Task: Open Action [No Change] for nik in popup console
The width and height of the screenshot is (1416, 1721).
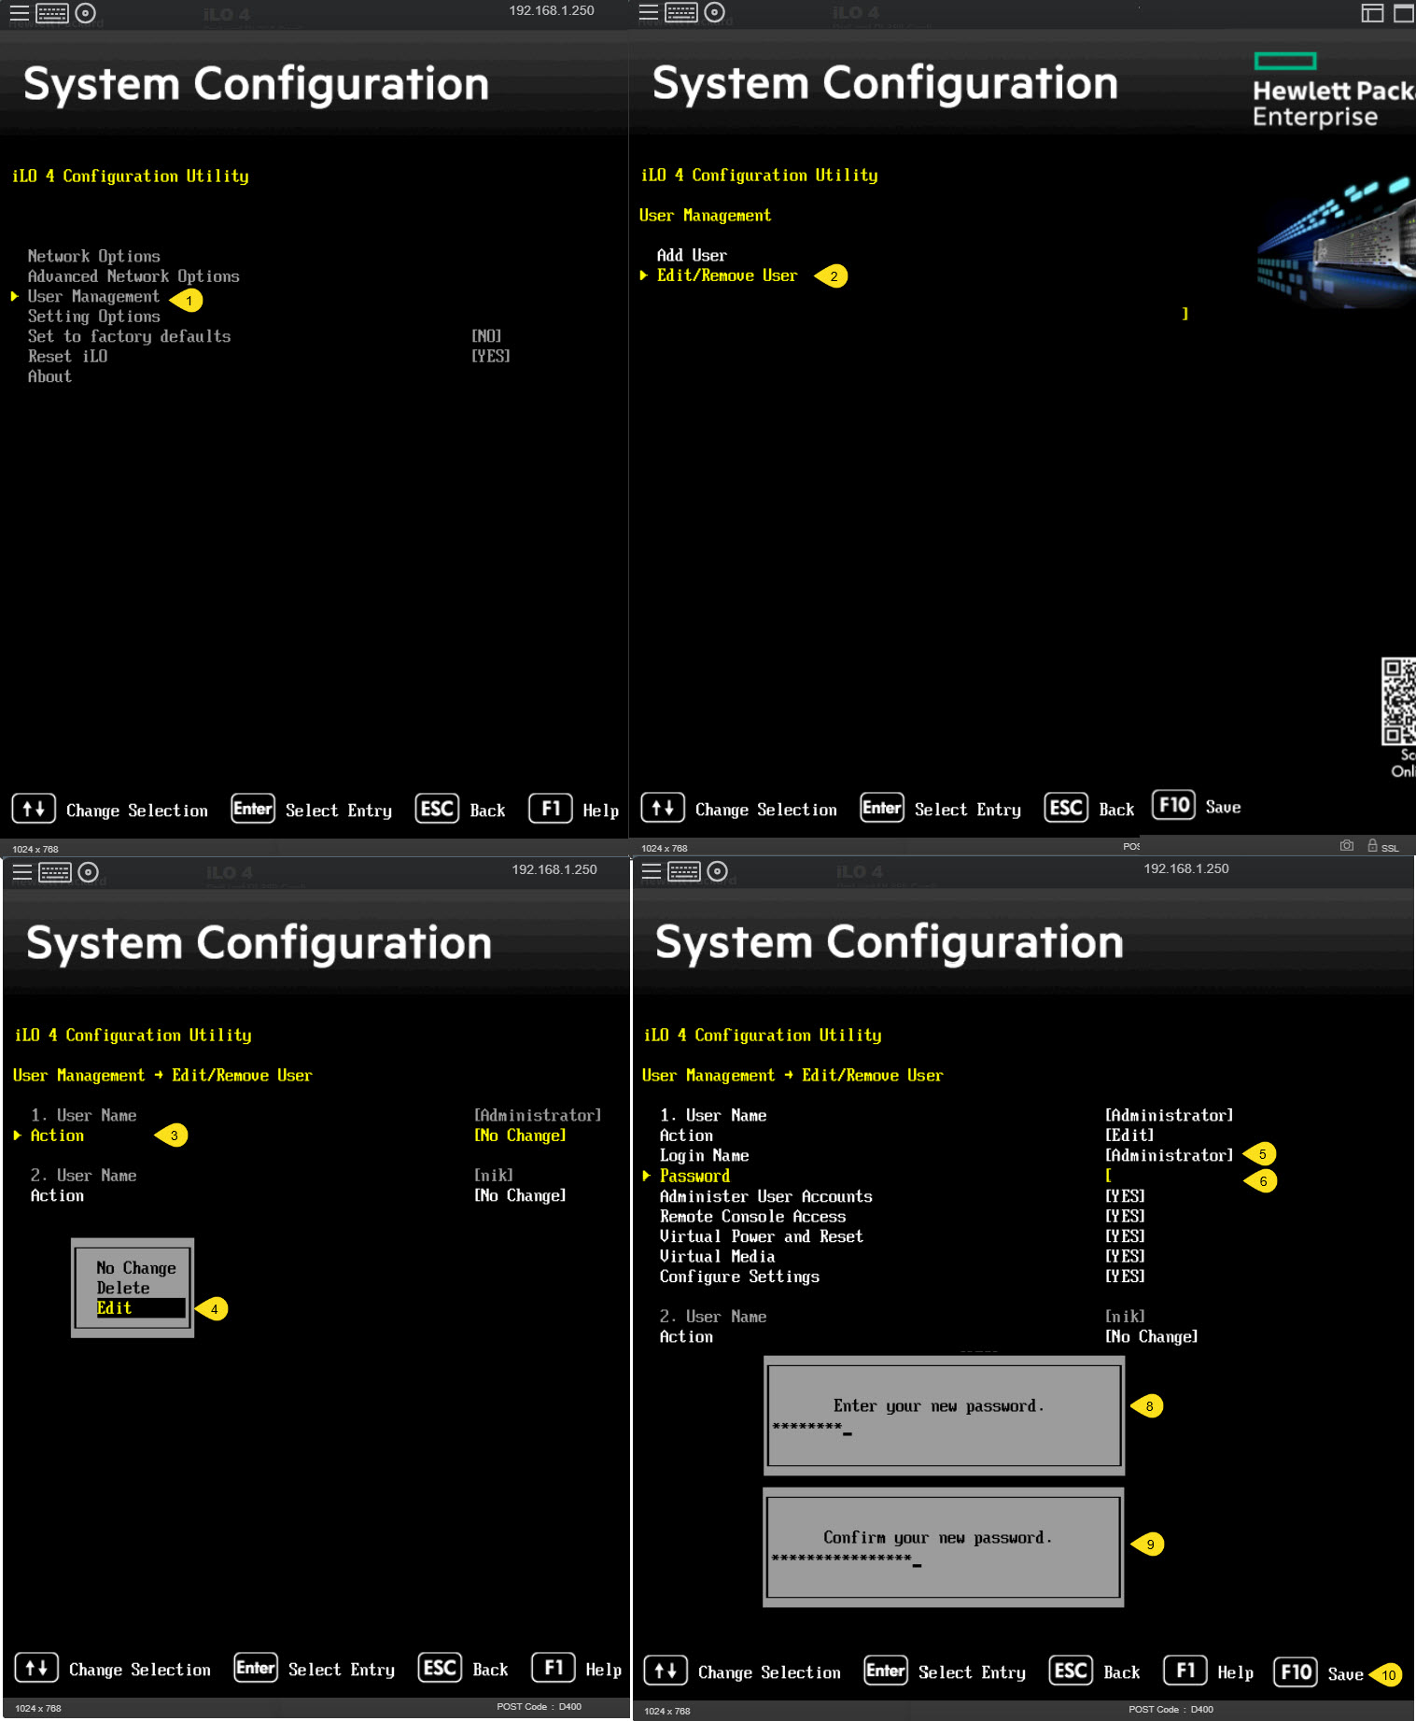Action: [x=520, y=1195]
